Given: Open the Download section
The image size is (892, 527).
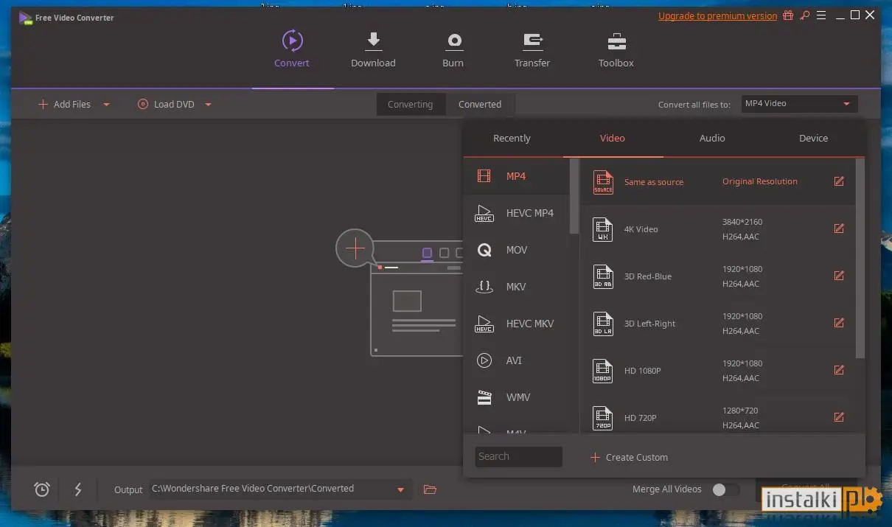Looking at the screenshot, I should point(373,49).
